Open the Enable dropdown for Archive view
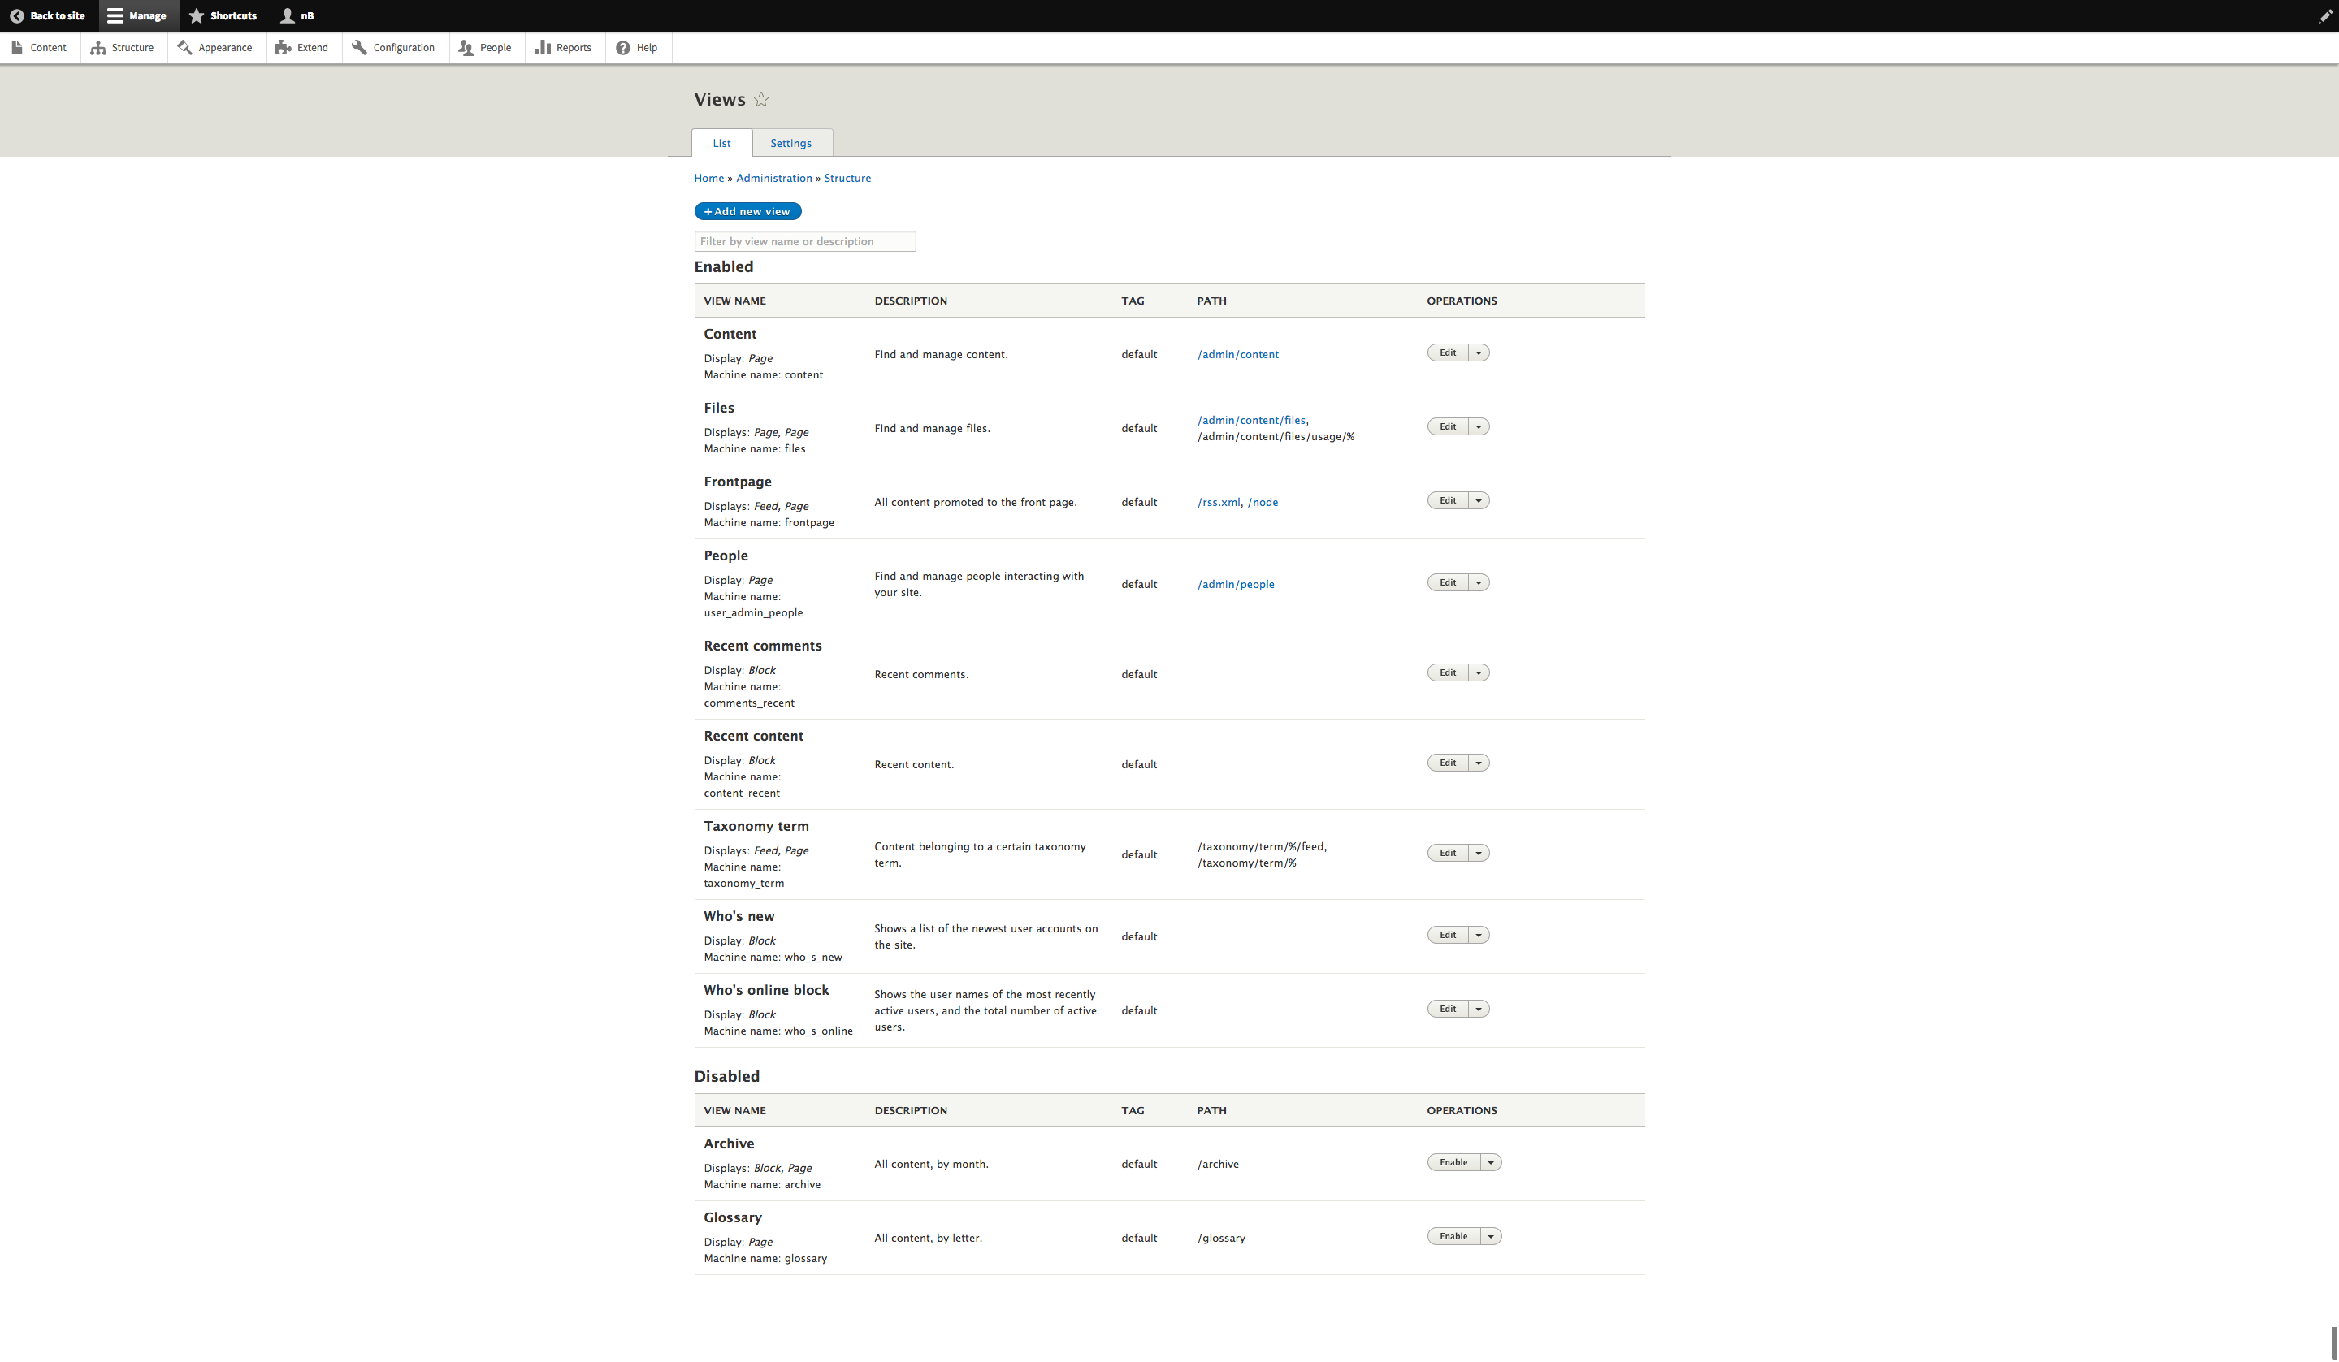This screenshot has width=2339, height=1362. pos(1491,1161)
